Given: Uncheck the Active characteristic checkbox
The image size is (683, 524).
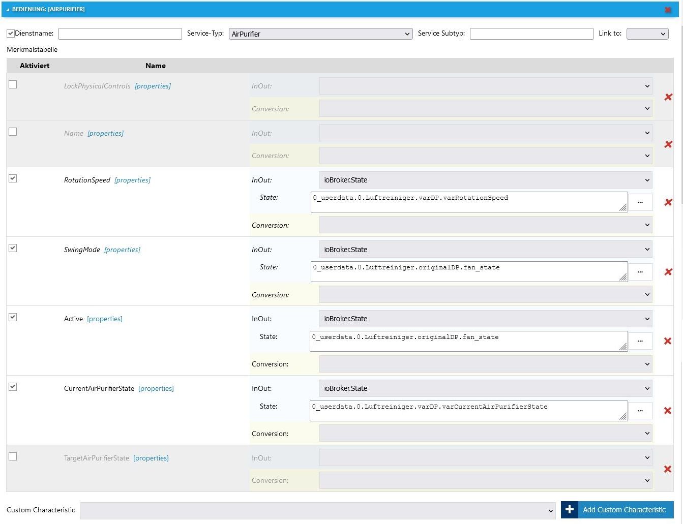Looking at the screenshot, I should click(x=13, y=317).
